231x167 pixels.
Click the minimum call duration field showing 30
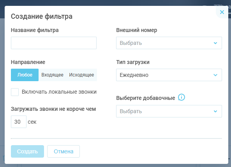(x=19, y=122)
